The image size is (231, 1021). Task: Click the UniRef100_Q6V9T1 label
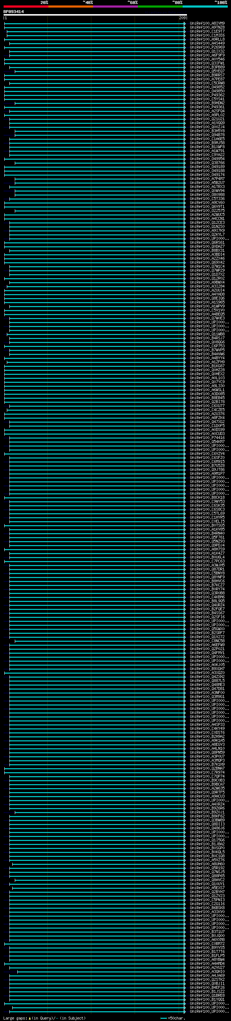point(207,206)
